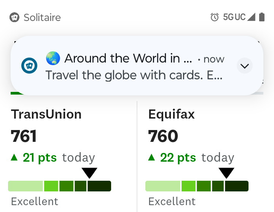Tap the black marker above TransUnion bar
Screen dimensions: 274x212
click(90, 173)
